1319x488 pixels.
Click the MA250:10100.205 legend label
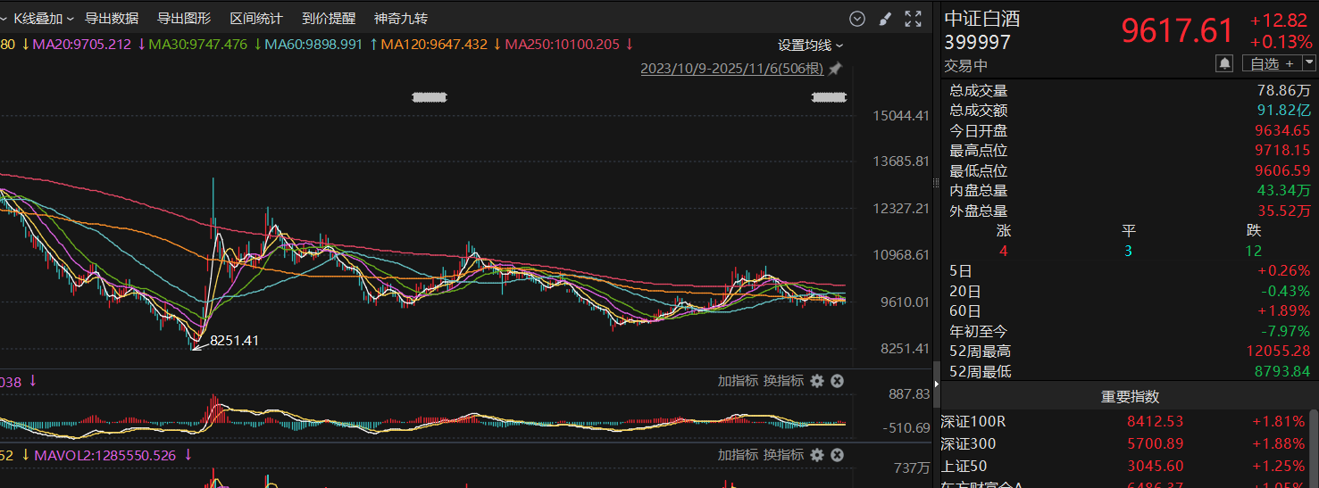coord(563,45)
